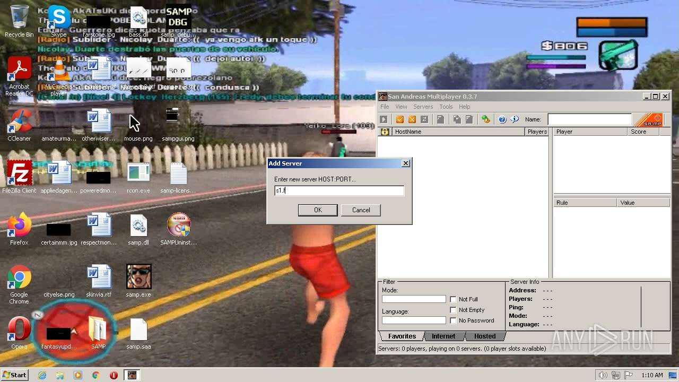679x382 pixels.
Task: Click the blue question mark Help icon
Action: 502,120
